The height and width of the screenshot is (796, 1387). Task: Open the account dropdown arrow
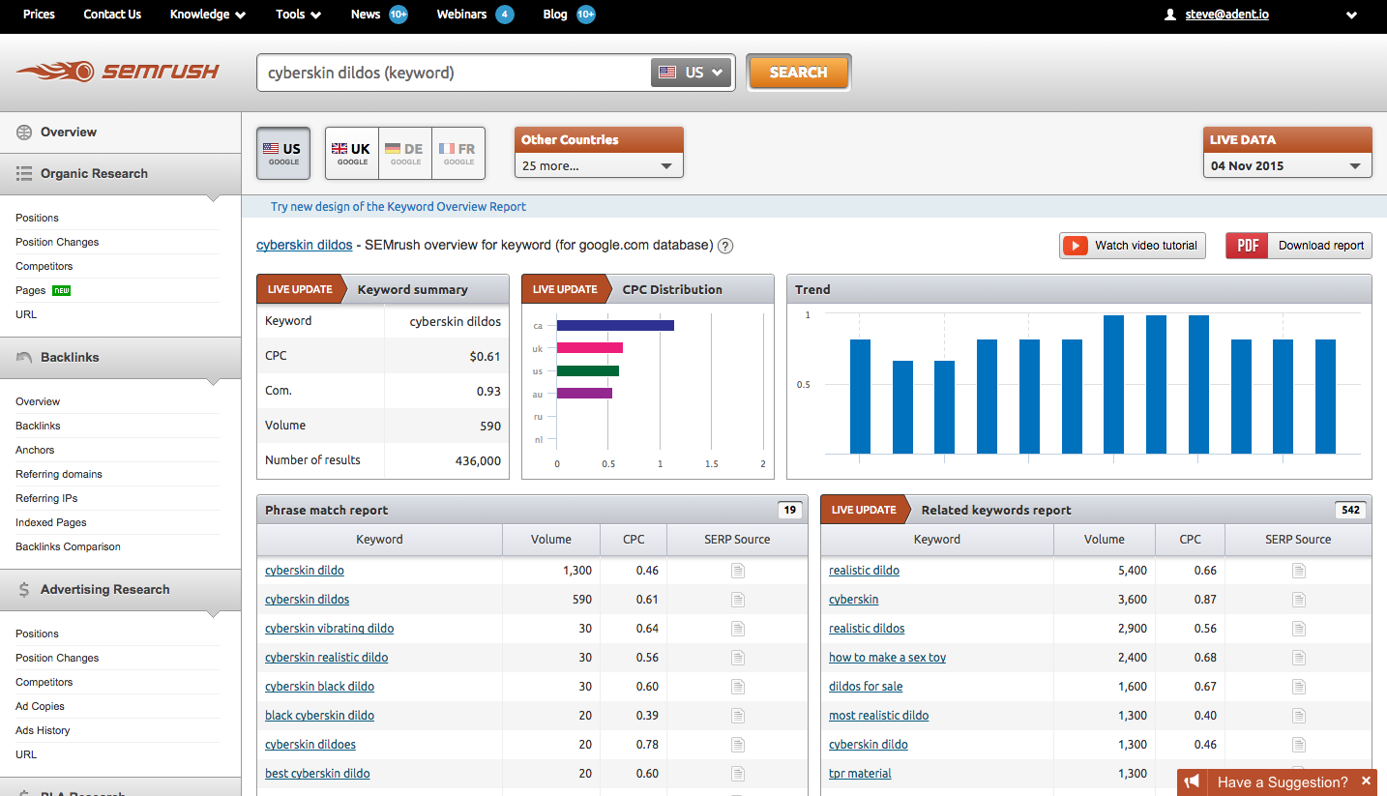pos(1351,15)
